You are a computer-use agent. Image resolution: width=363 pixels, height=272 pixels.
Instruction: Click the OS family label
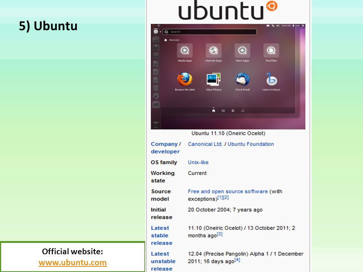(164, 162)
